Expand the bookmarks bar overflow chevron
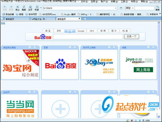 tap(160, 13)
